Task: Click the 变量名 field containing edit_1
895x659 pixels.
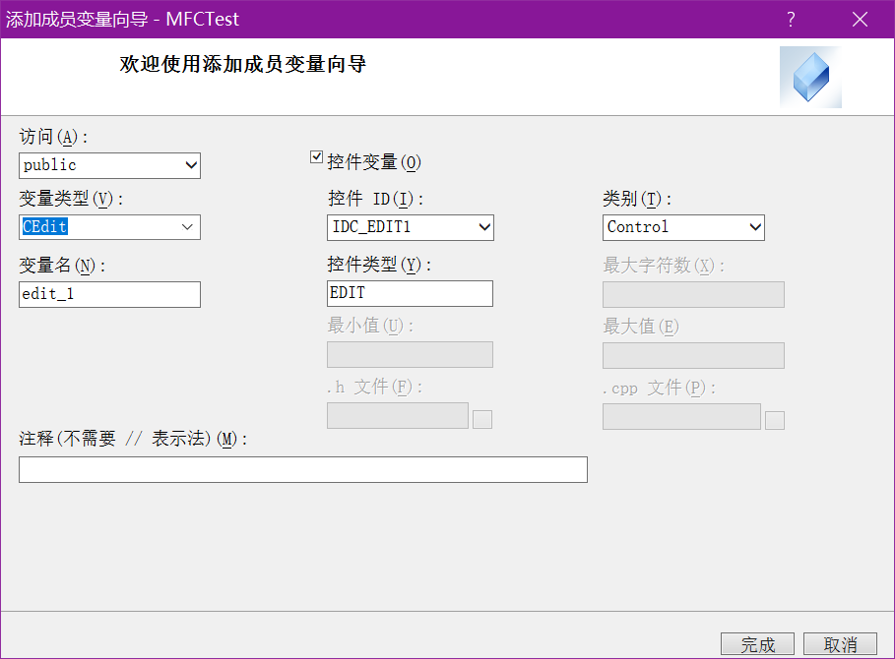Action: [x=109, y=294]
